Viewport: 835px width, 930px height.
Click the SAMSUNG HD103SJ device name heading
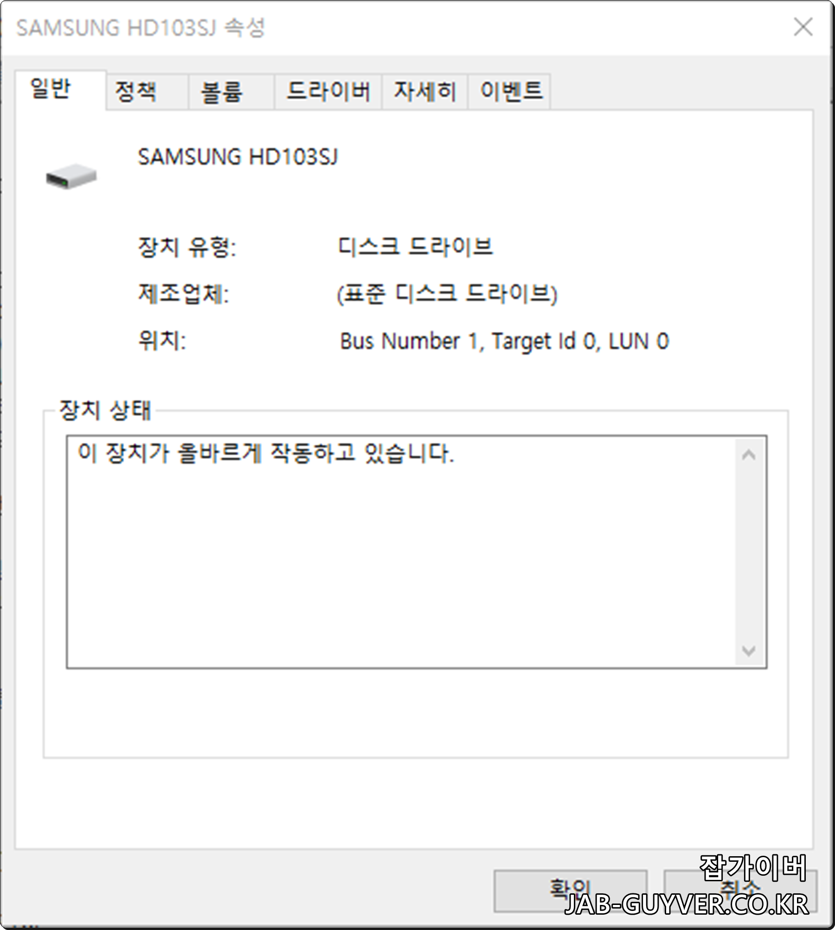[238, 157]
